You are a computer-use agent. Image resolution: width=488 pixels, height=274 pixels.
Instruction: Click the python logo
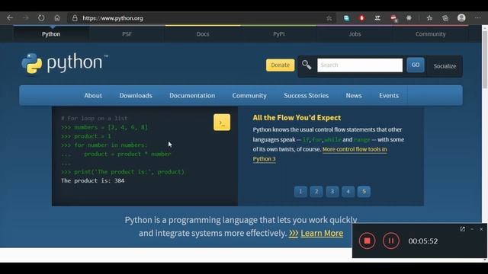pos(65,63)
